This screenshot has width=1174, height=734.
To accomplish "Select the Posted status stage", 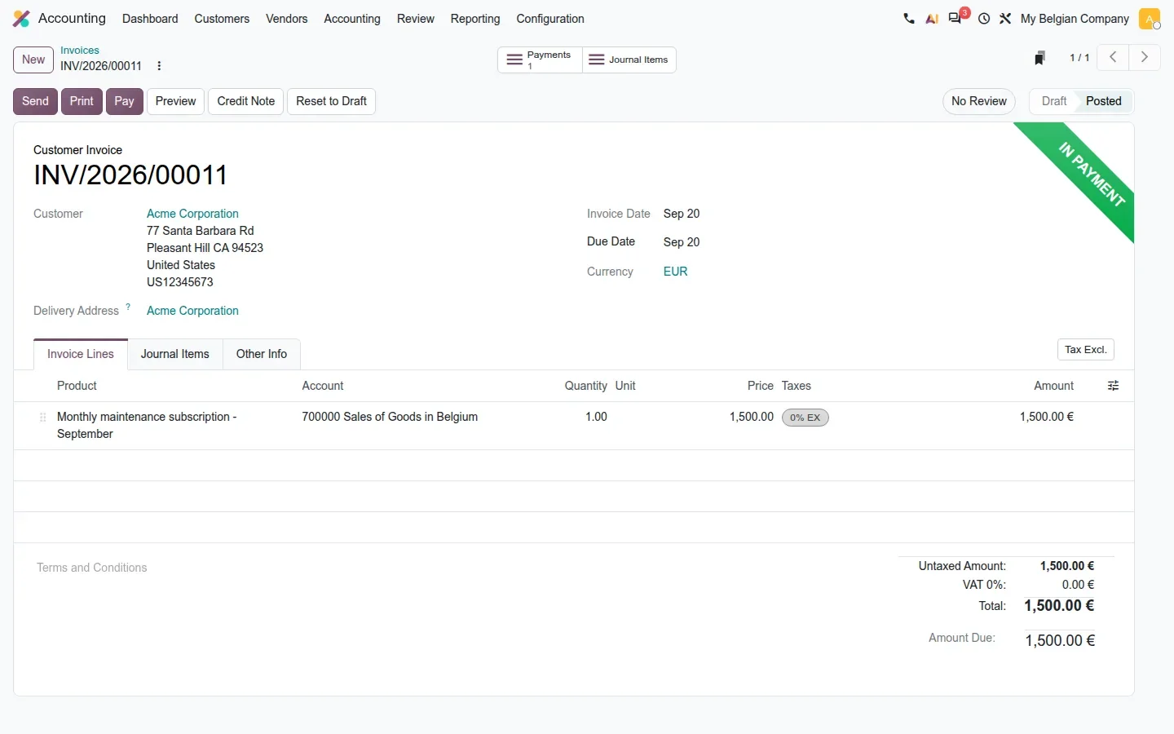I will pyautogui.click(x=1104, y=101).
